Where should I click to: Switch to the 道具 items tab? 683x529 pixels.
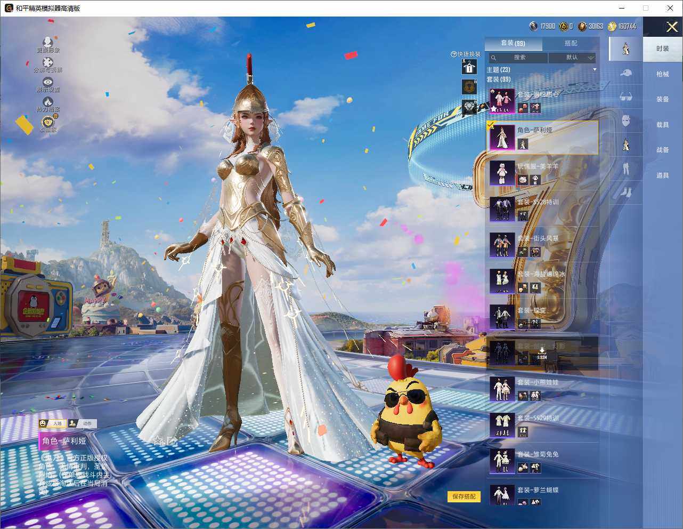tap(663, 175)
